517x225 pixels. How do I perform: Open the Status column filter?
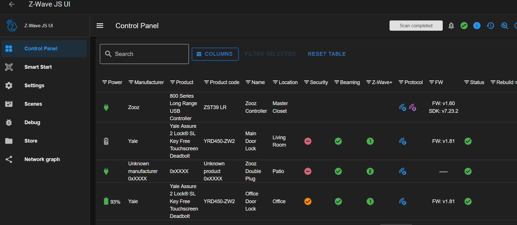pyautogui.click(x=466, y=82)
